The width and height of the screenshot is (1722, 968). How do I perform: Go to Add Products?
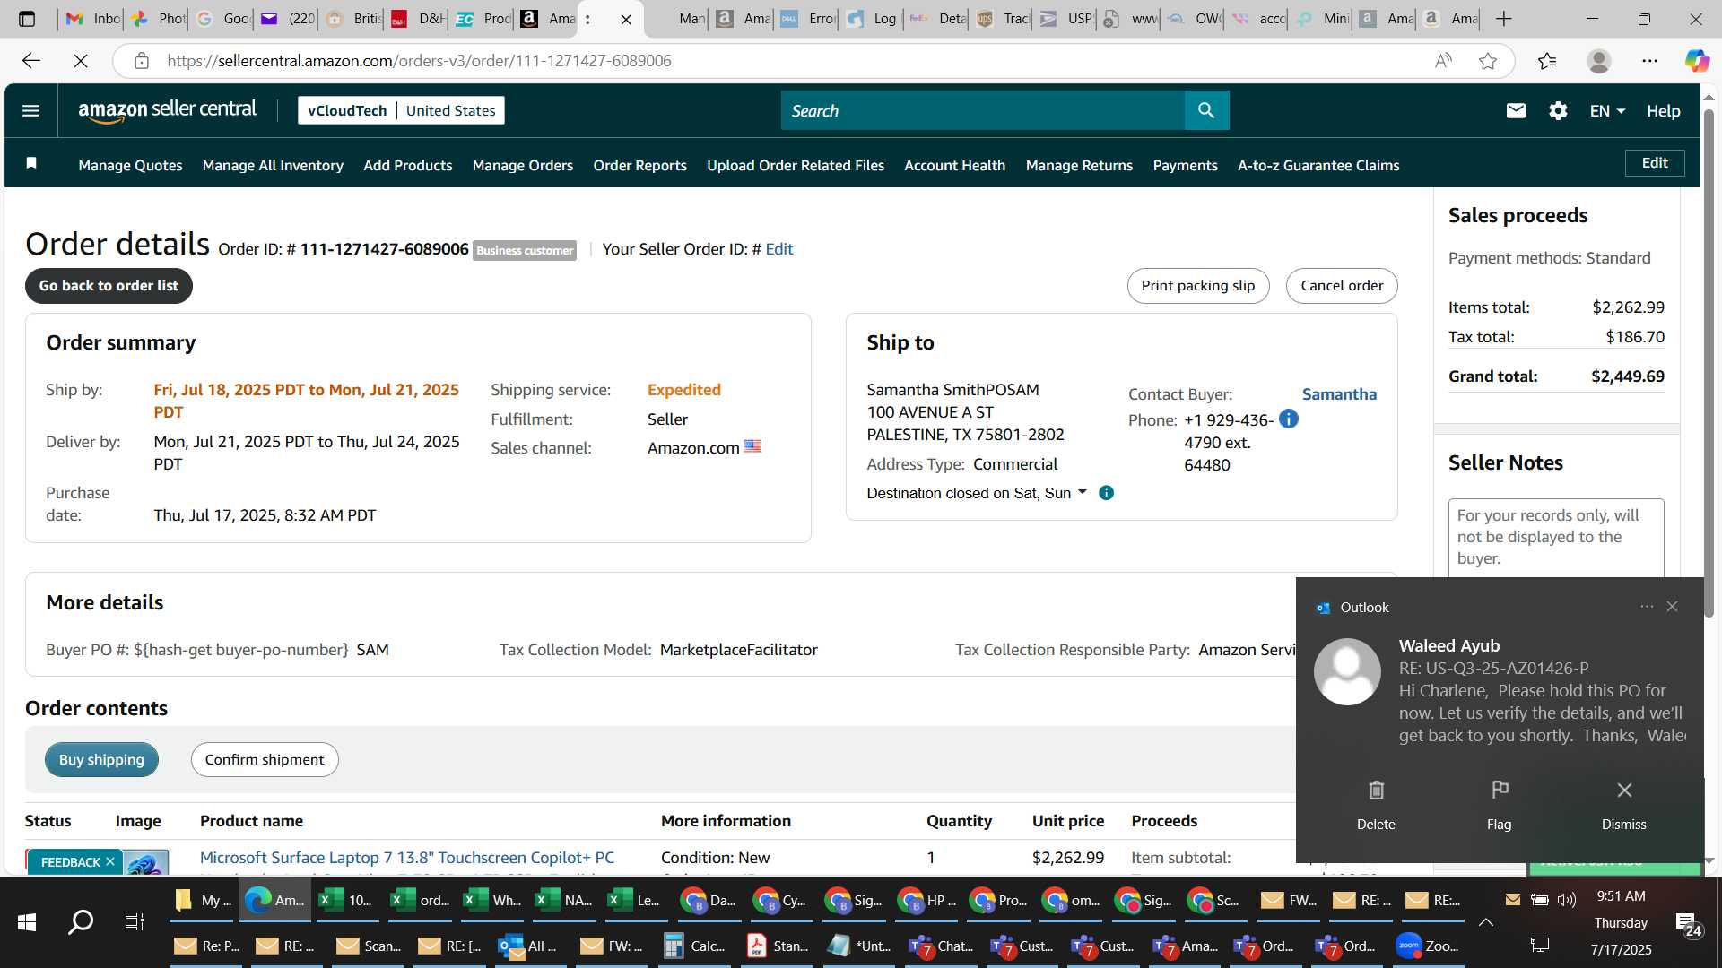[407, 165]
